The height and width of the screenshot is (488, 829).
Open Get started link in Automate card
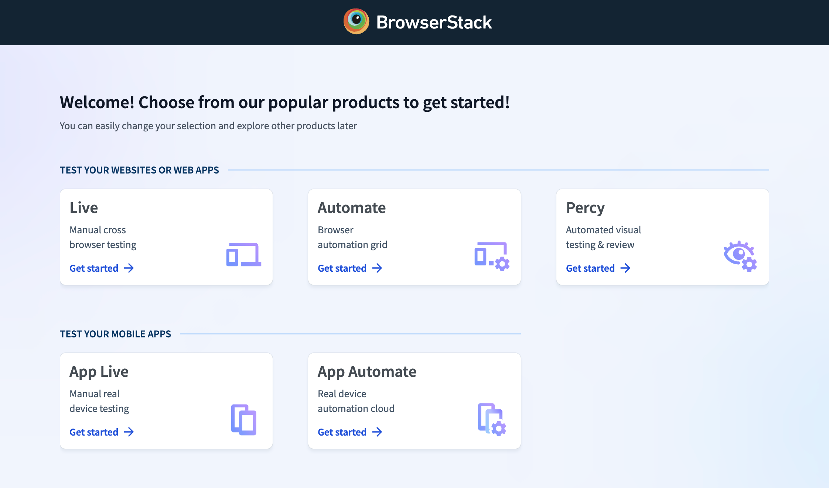pos(342,268)
